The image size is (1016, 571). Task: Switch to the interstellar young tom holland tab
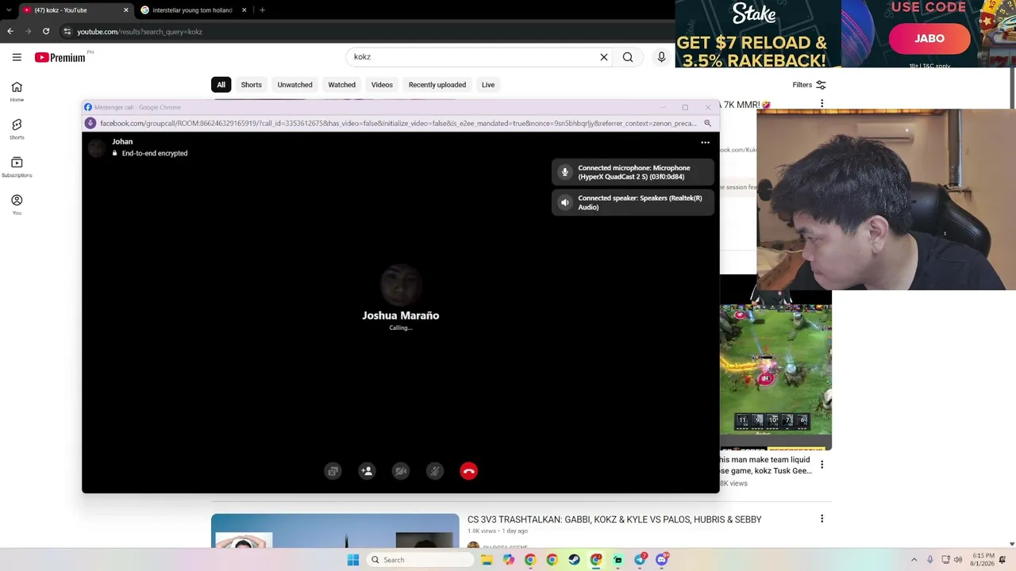click(191, 10)
